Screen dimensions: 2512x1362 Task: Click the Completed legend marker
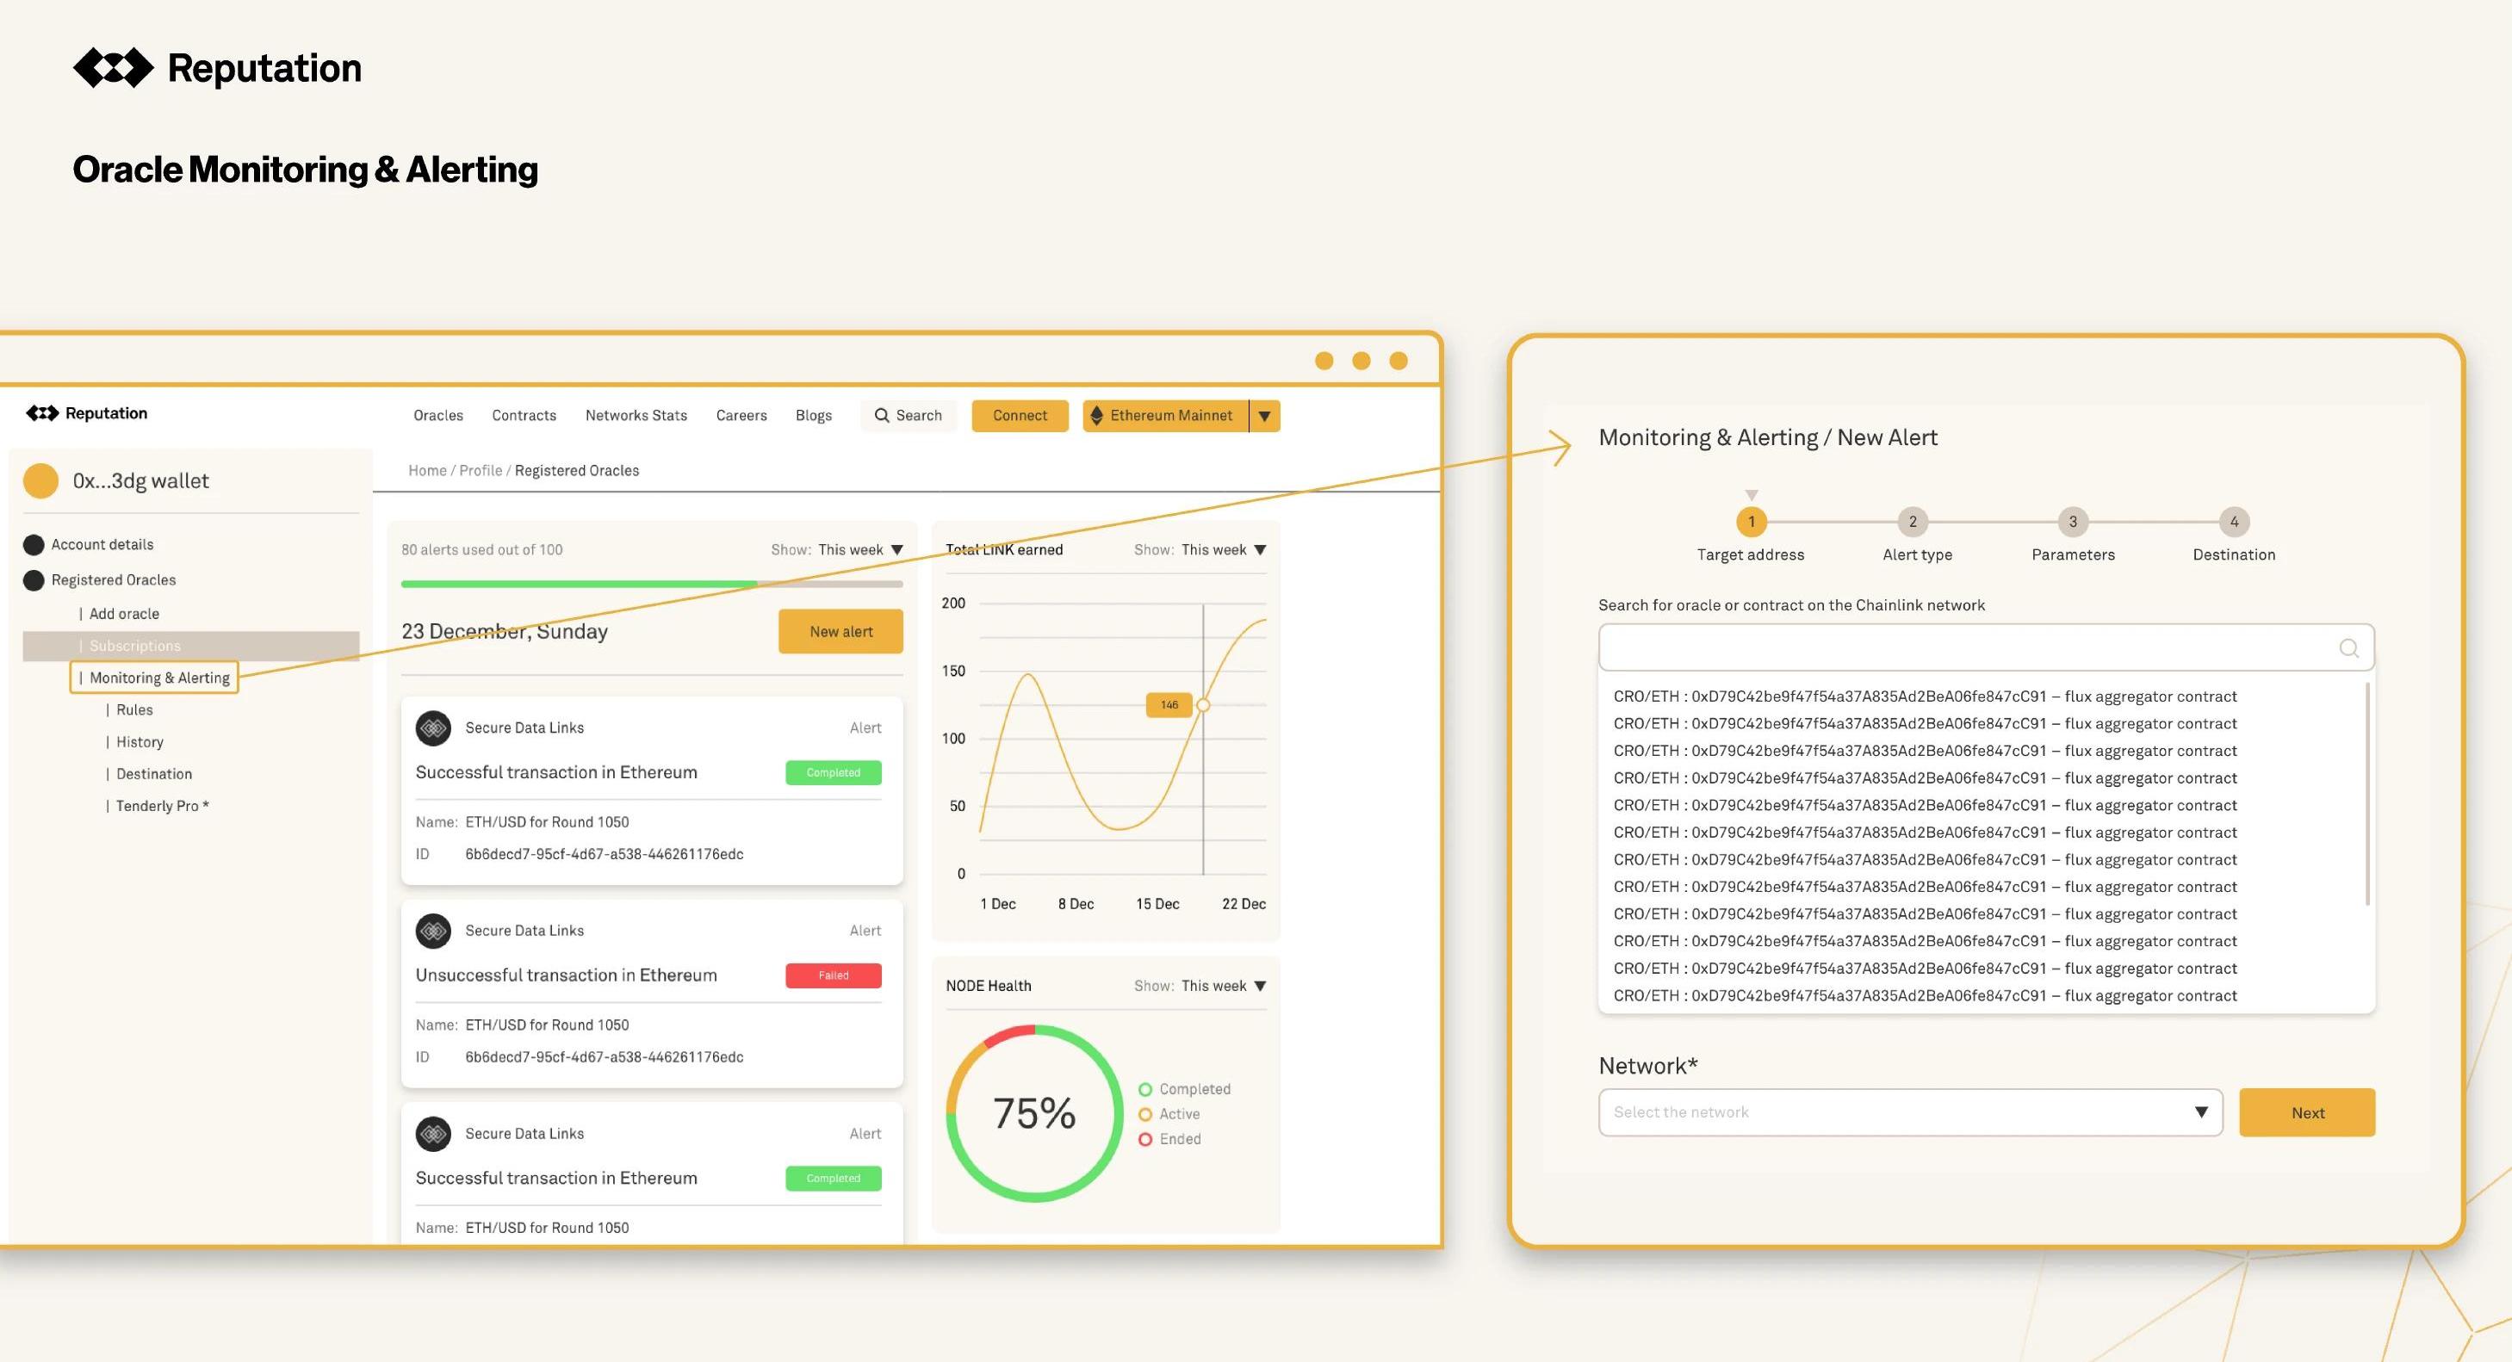pos(1144,1090)
